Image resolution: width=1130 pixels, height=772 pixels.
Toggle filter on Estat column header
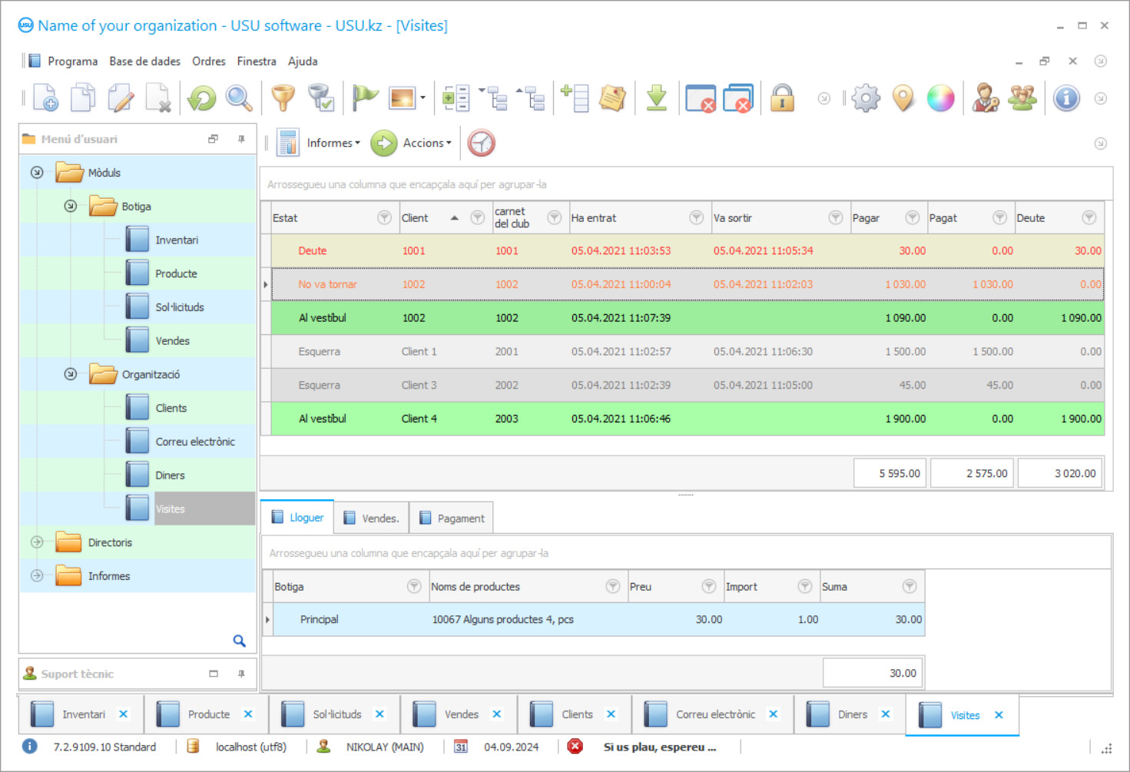(384, 218)
